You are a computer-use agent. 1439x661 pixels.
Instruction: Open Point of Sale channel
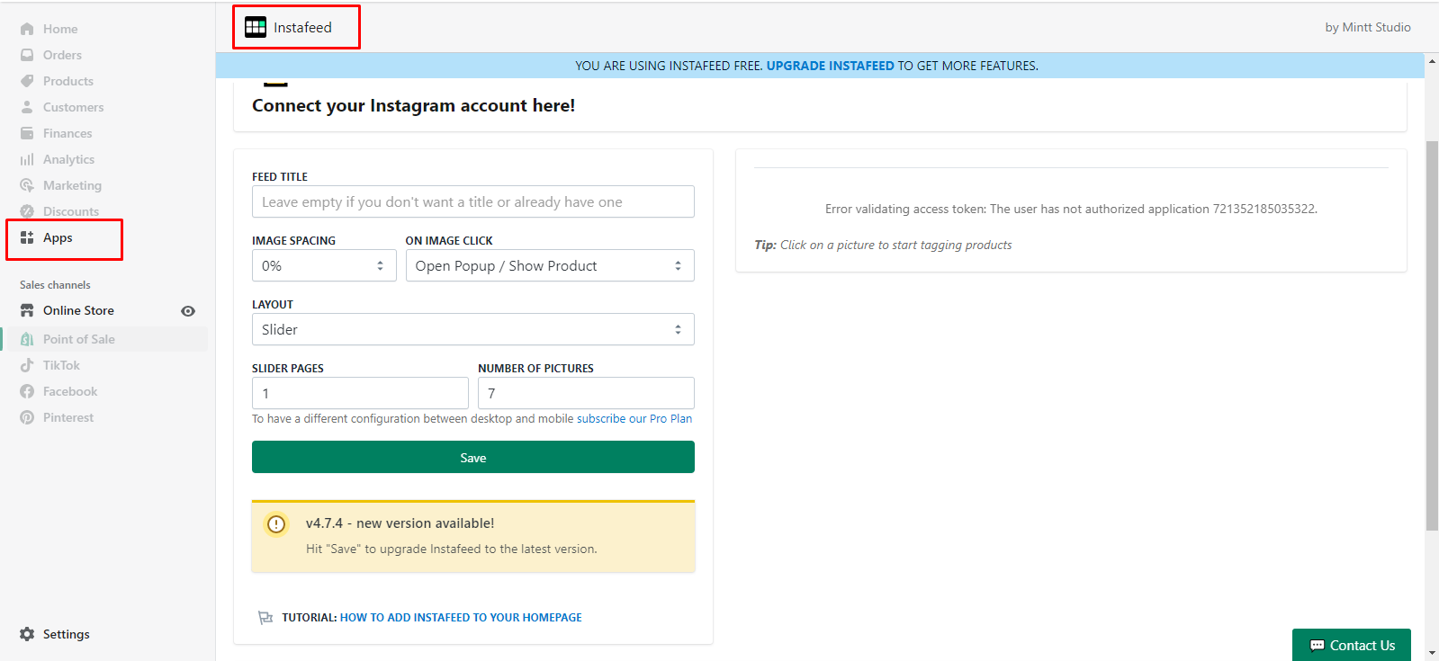pyautogui.click(x=79, y=339)
